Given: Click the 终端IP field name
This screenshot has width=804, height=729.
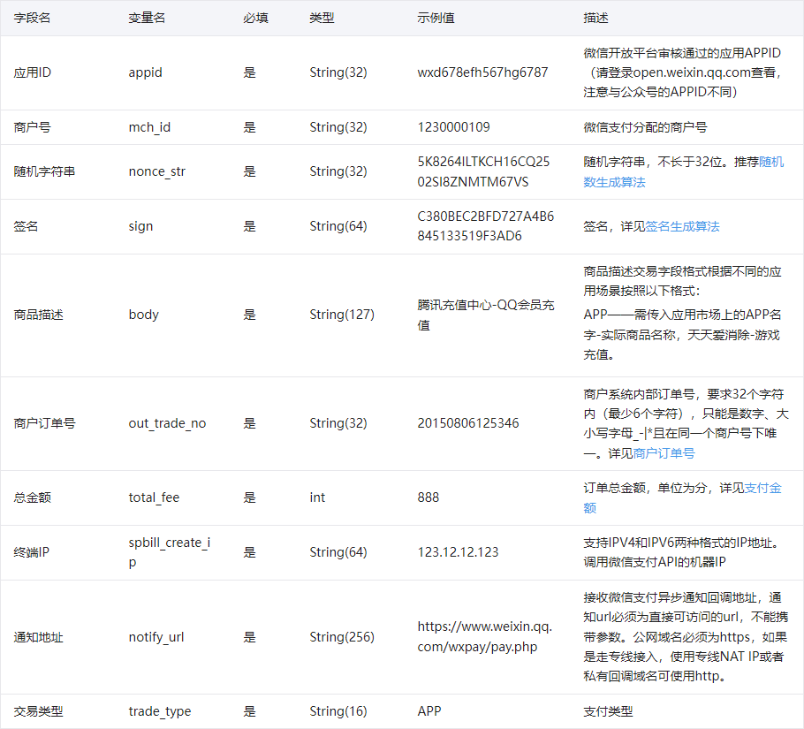Looking at the screenshot, I should coord(31,552).
